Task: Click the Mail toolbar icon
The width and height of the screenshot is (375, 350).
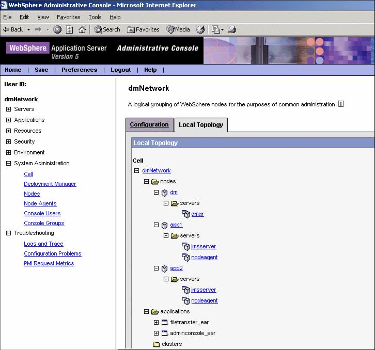Action: pyautogui.click(x=216, y=29)
